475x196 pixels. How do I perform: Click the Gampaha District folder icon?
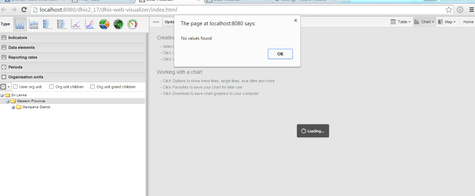[19, 107]
